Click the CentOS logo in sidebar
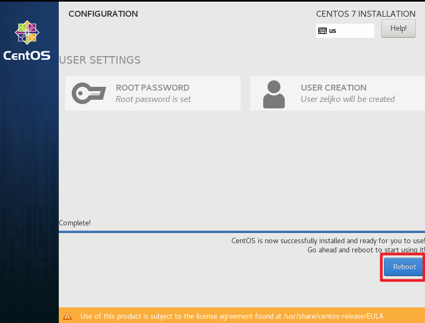 (27, 40)
